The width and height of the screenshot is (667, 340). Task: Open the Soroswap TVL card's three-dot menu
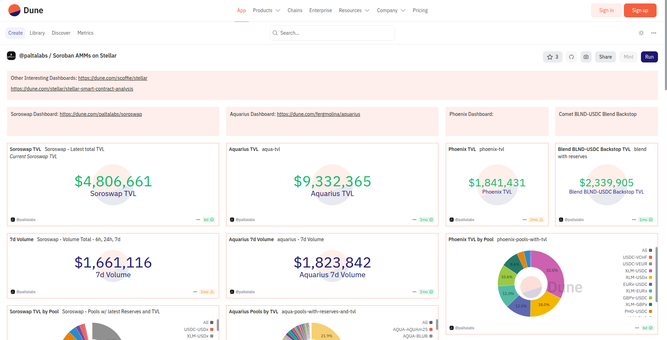[x=198, y=220]
